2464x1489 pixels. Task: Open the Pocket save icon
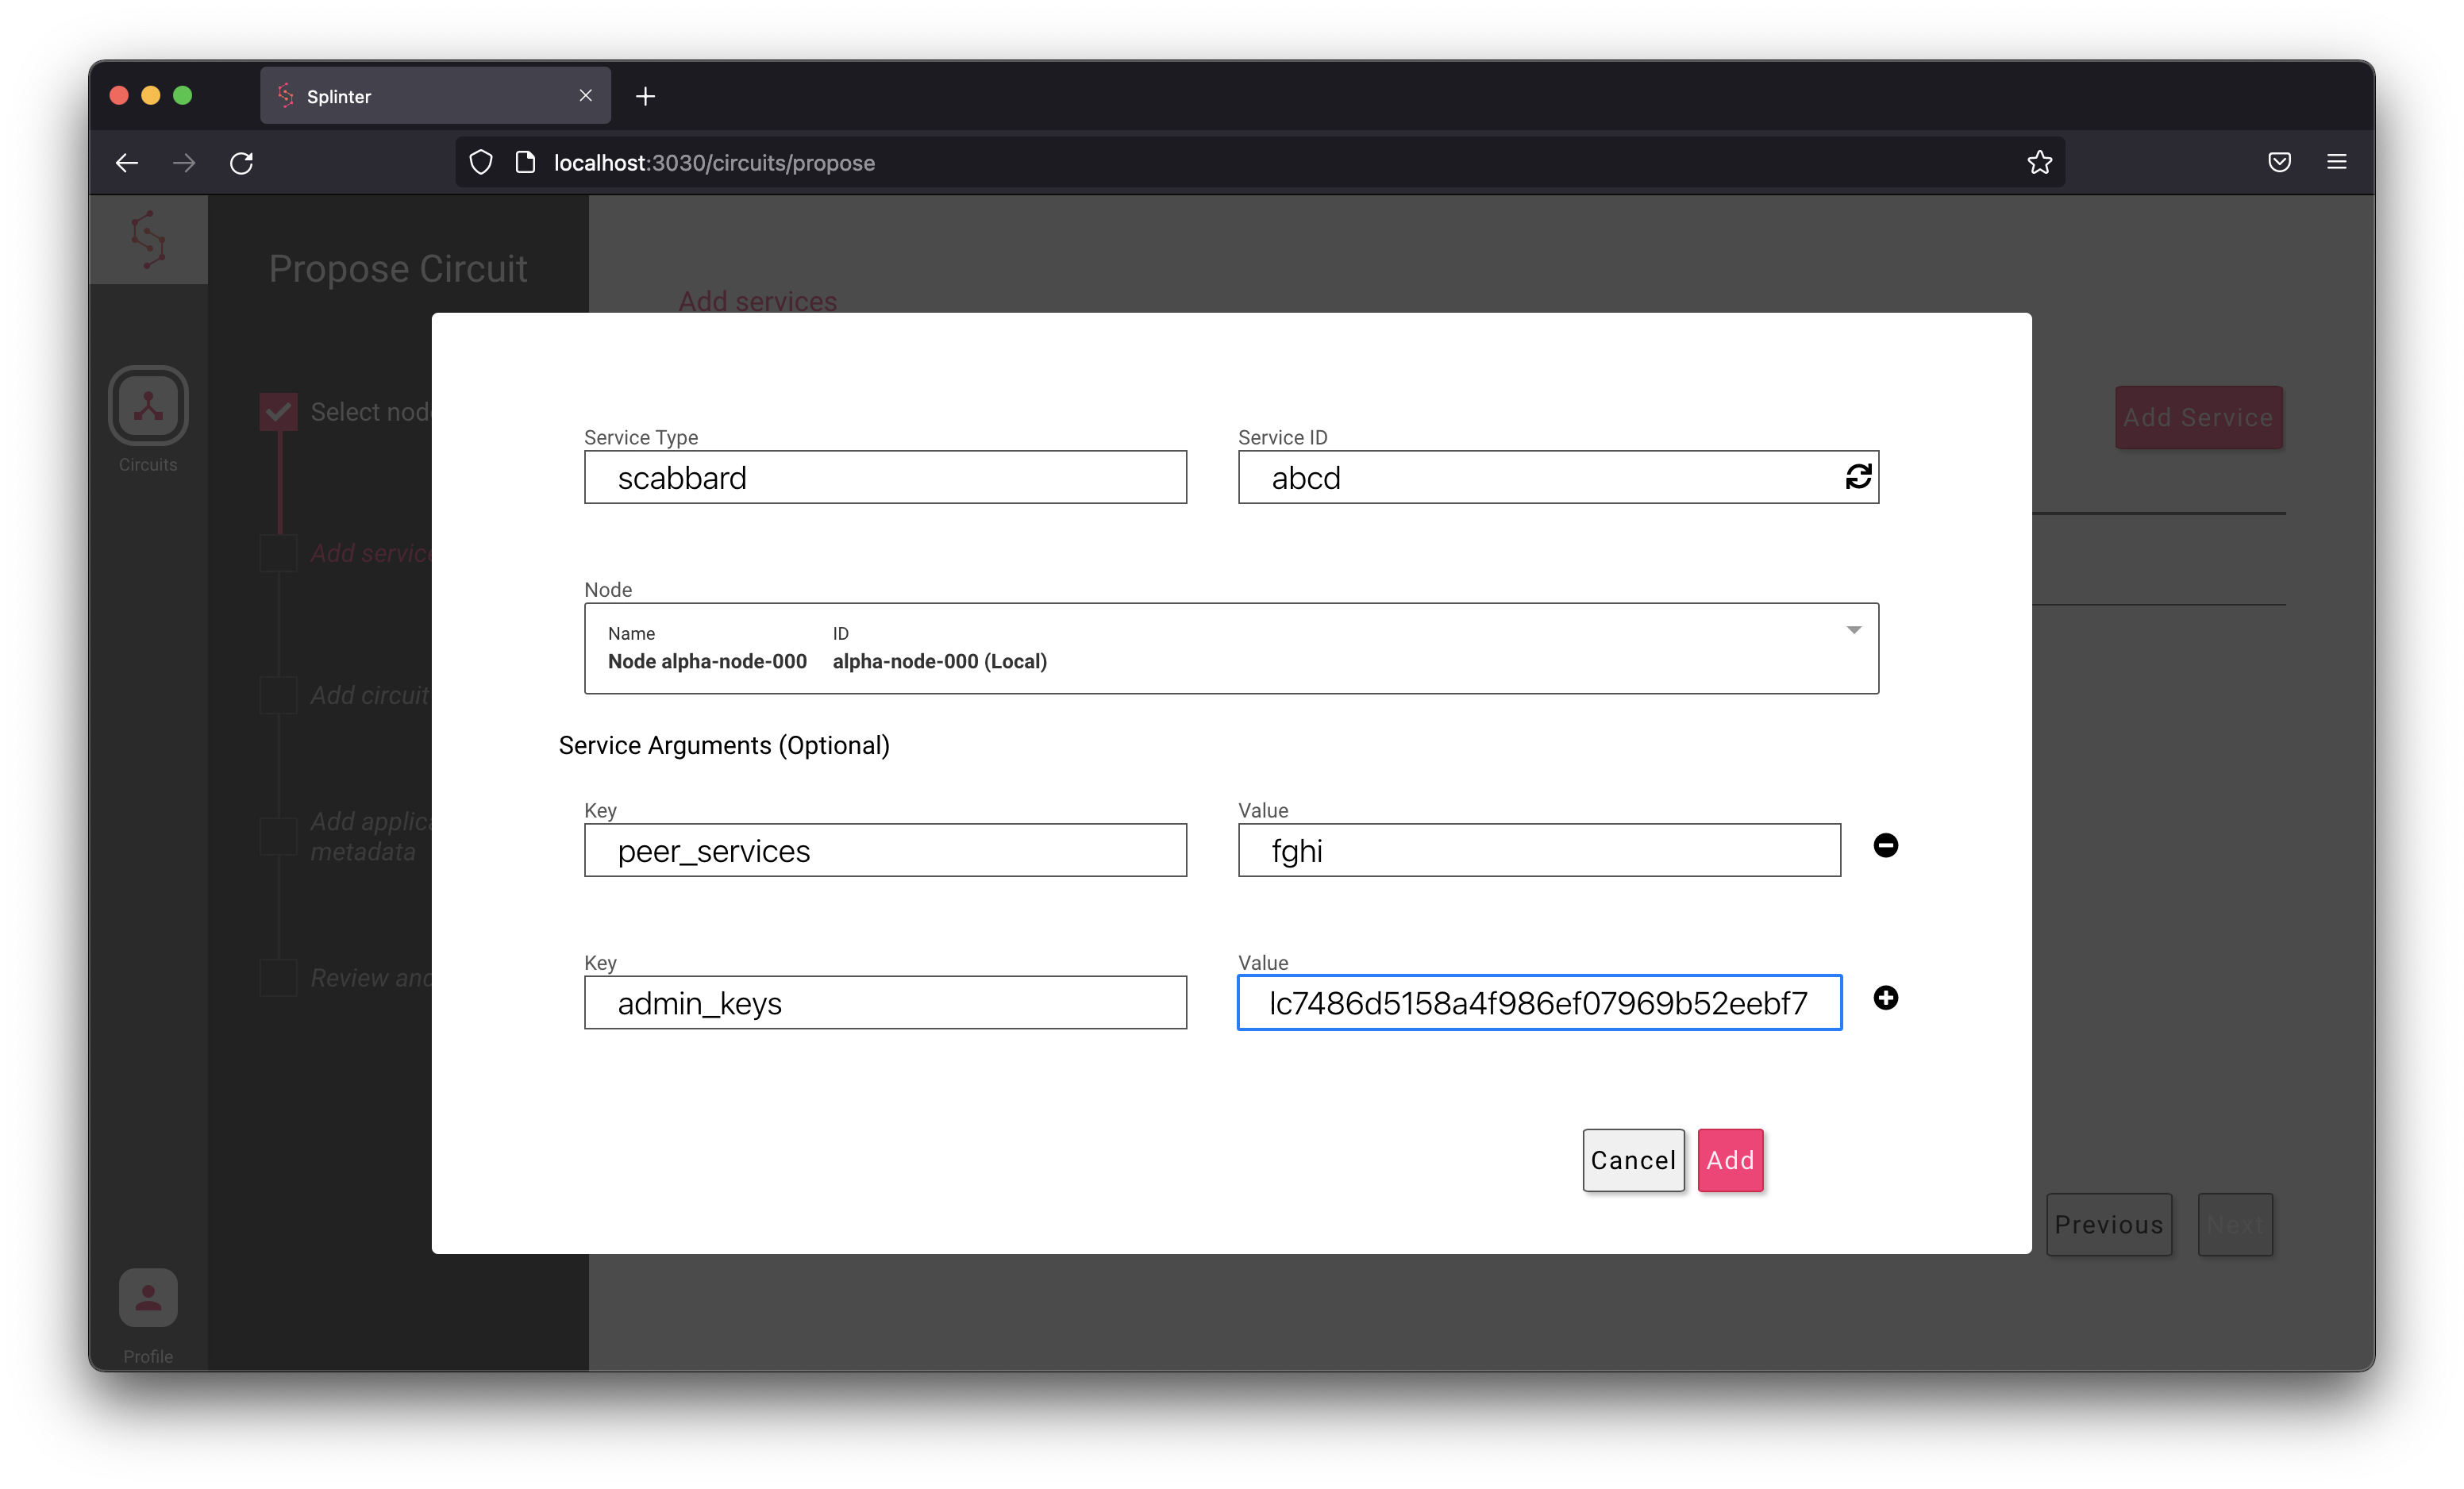pos(2279,162)
